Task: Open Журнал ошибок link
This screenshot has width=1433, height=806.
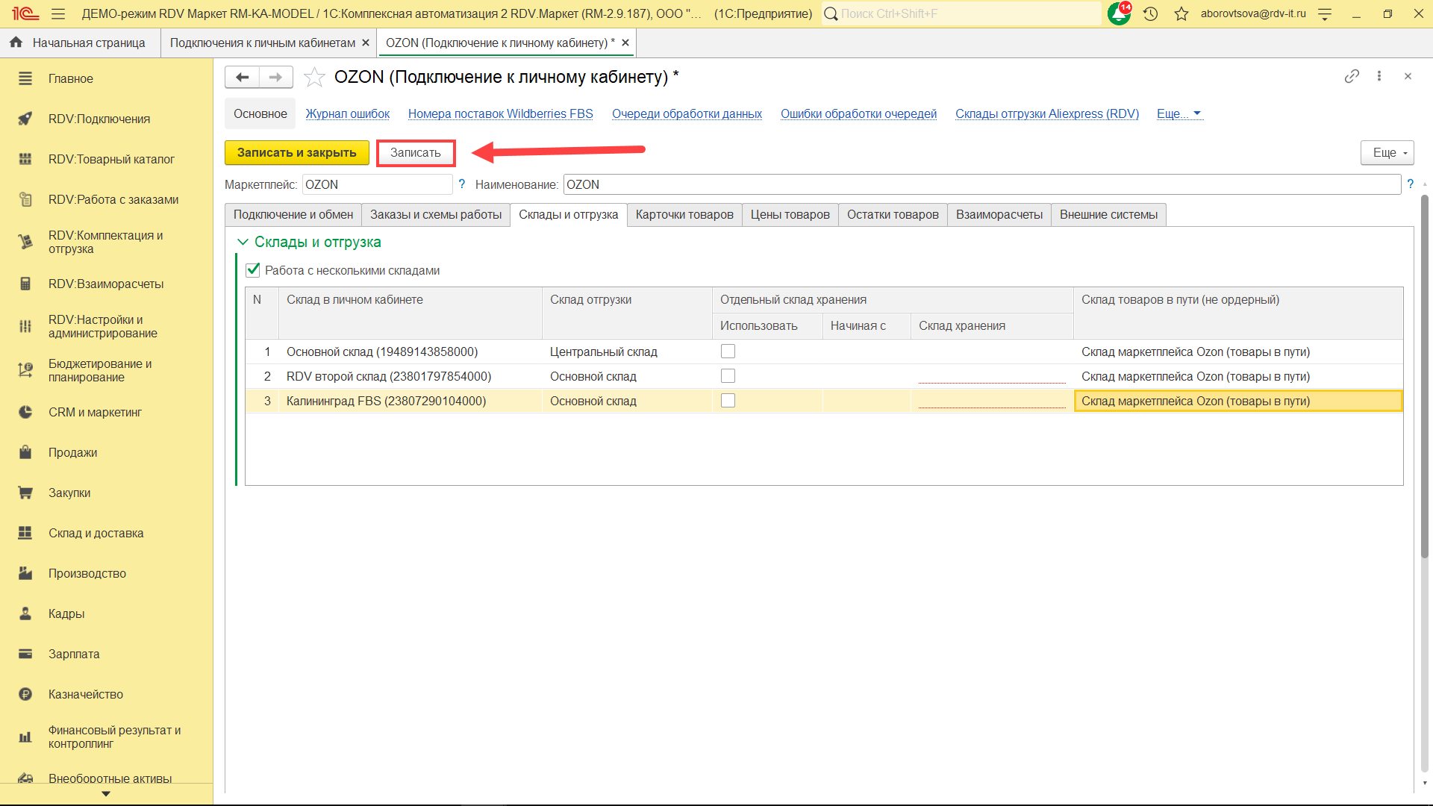Action: pos(348,113)
